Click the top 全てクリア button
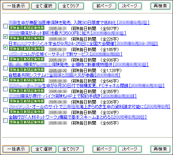The width and height of the screenshot is (173, 155). coord(71,6)
